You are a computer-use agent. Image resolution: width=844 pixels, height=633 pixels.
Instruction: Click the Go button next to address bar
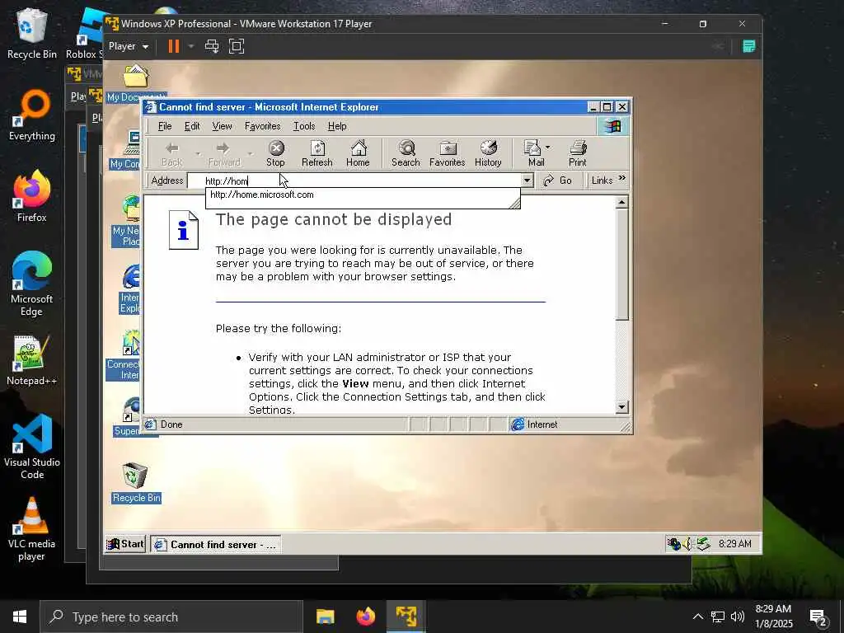(558, 181)
